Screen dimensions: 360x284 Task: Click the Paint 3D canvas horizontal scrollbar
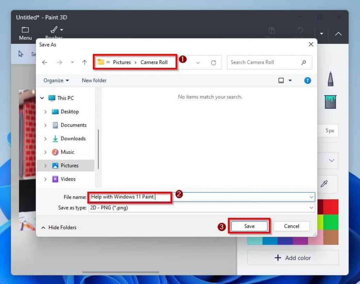click(121, 272)
